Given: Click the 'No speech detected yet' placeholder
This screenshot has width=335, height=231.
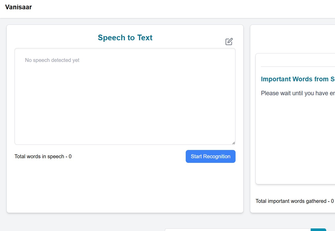Looking at the screenshot, I should (x=52, y=60).
